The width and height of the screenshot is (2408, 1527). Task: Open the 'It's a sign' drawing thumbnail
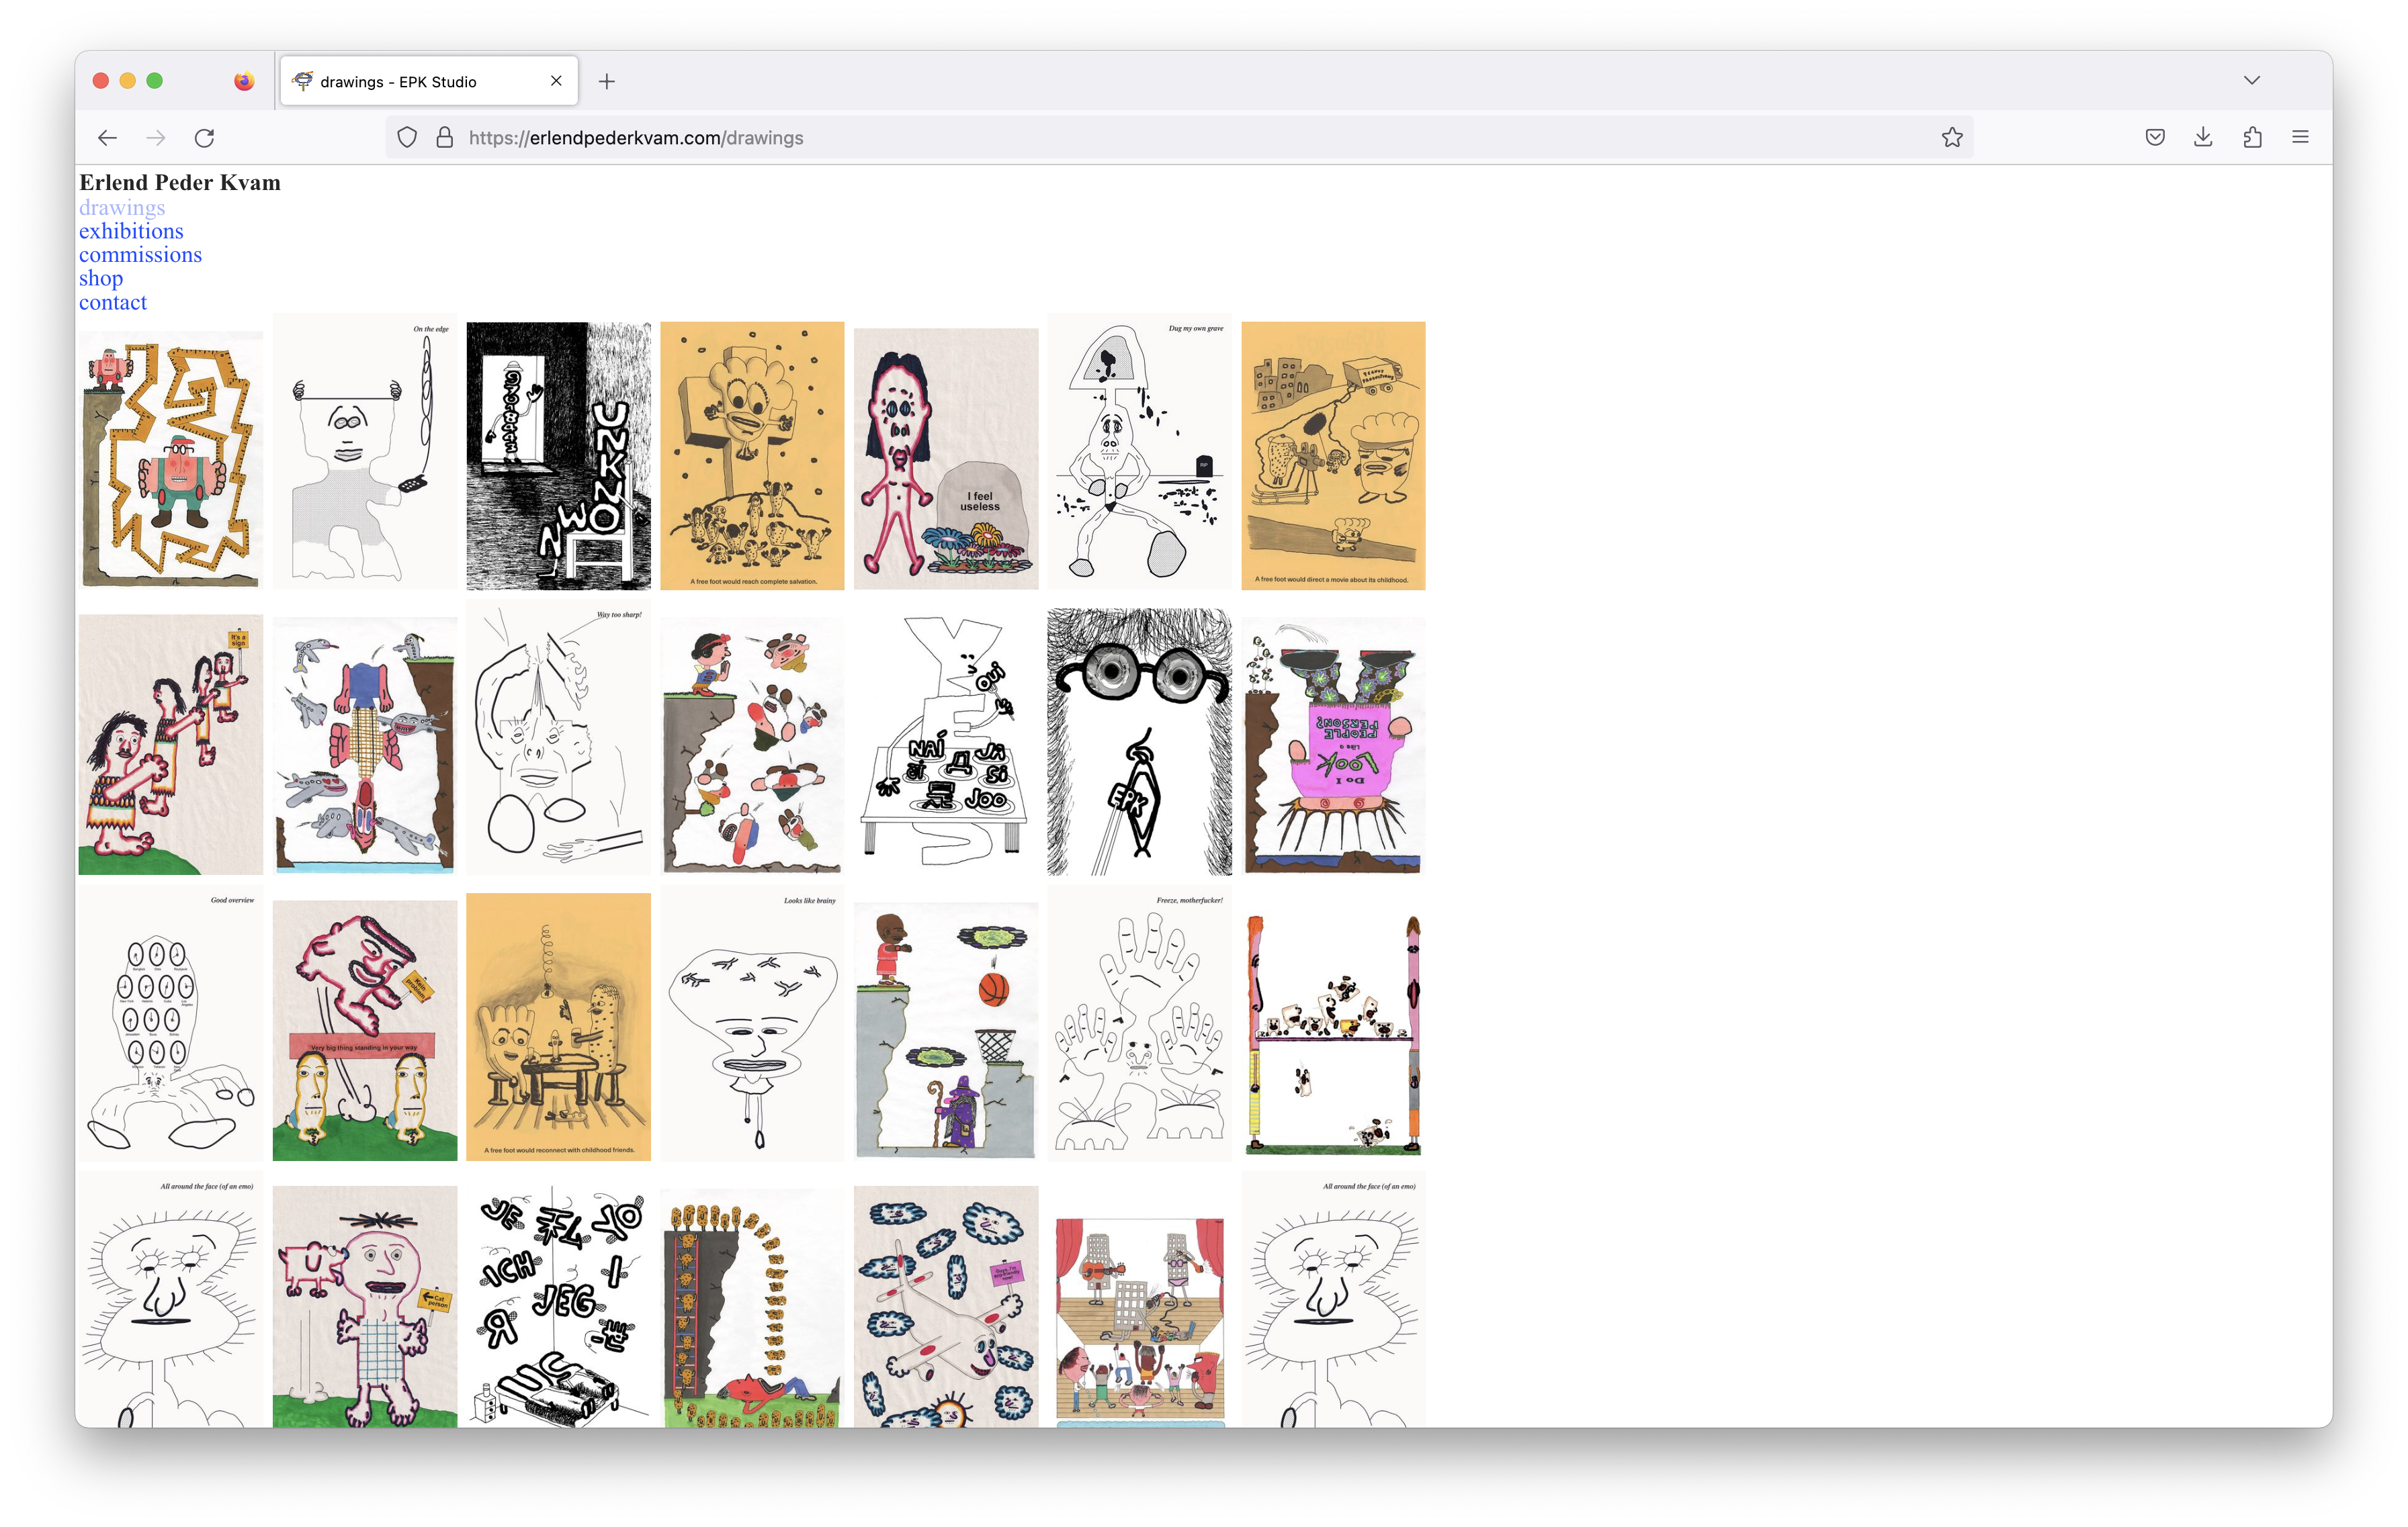[x=171, y=745]
